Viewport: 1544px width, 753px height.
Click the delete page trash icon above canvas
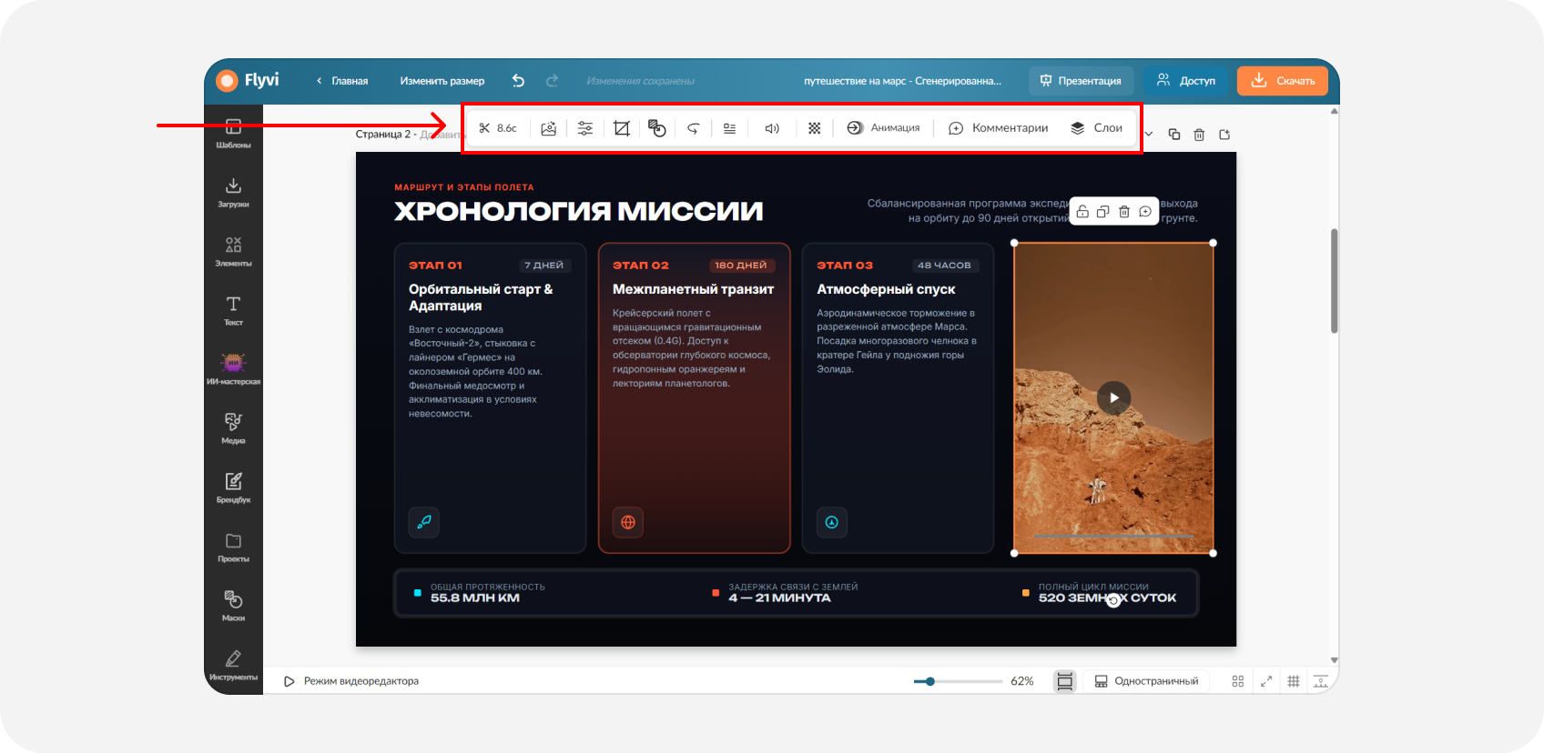(1200, 135)
